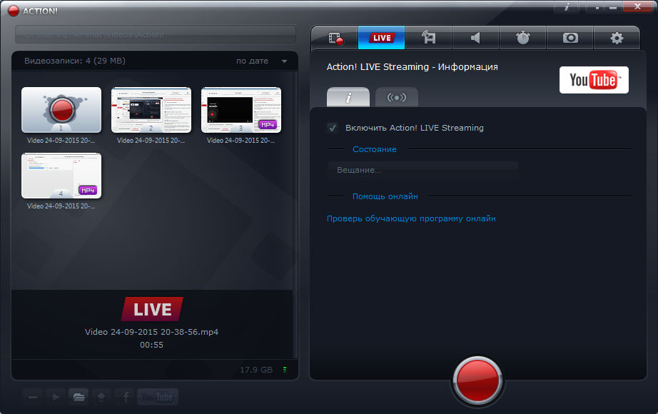Click the Вещание status field
Viewport: 658px width, 414px height.
(422, 170)
